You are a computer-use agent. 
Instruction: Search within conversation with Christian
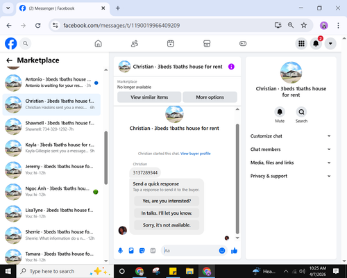[x=301, y=112]
